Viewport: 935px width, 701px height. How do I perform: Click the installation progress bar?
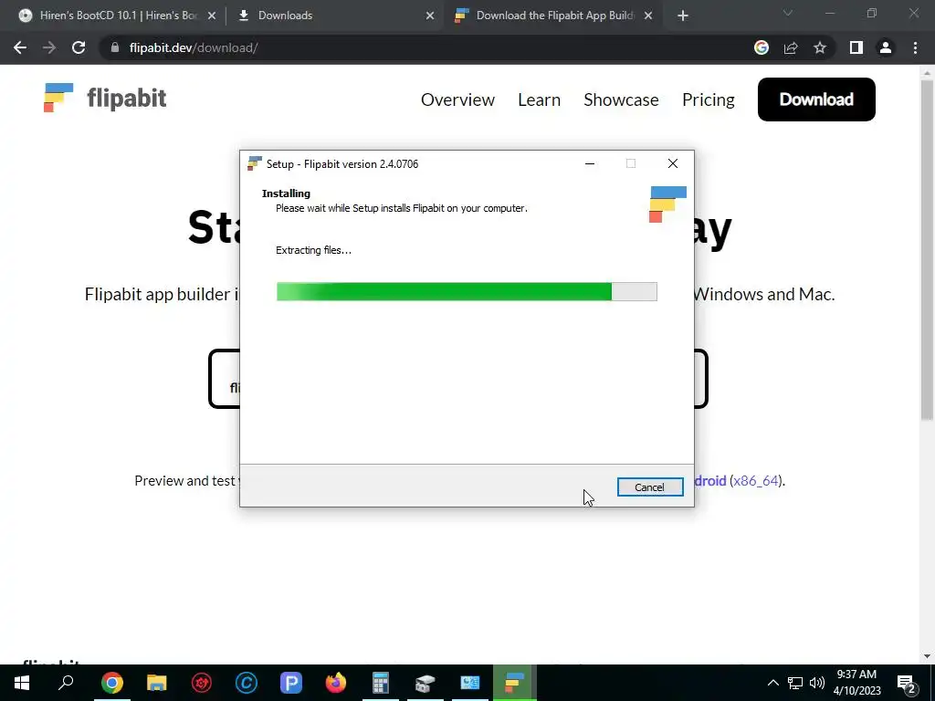tap(467, 291)
